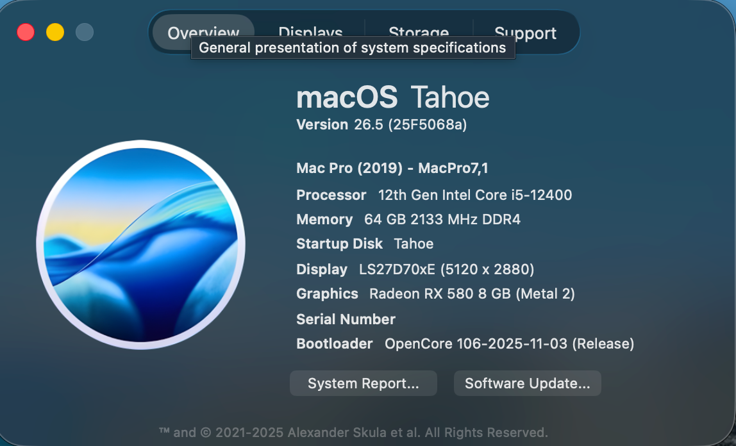Click the macOS Tahoe heading
The image size is (736, 446).
[x=393, y=97]
